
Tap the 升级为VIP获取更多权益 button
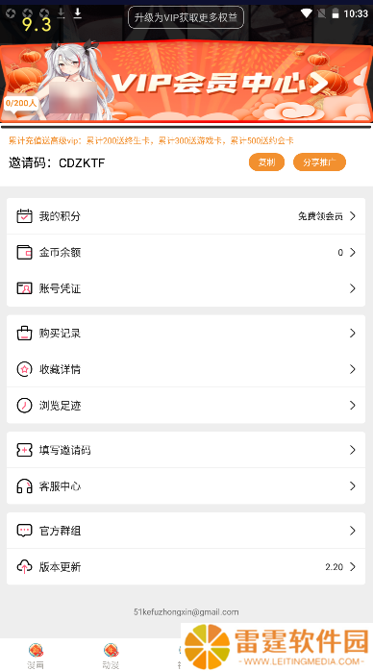click(186, 17)
